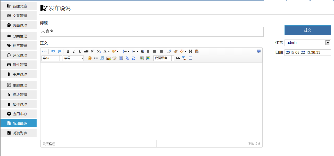Image resolution: width=334 pixels, height=156 pixels.
Task: Open the 字号 font size dropdown
Action: (x=73, y=58)
